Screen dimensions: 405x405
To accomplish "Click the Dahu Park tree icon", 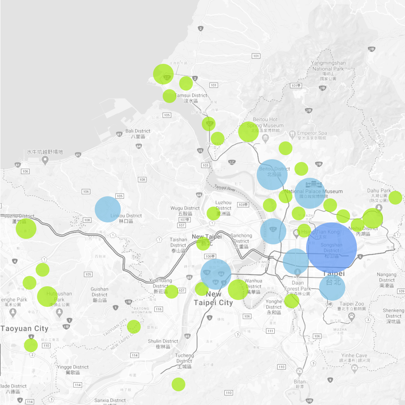I will [379, 208].
